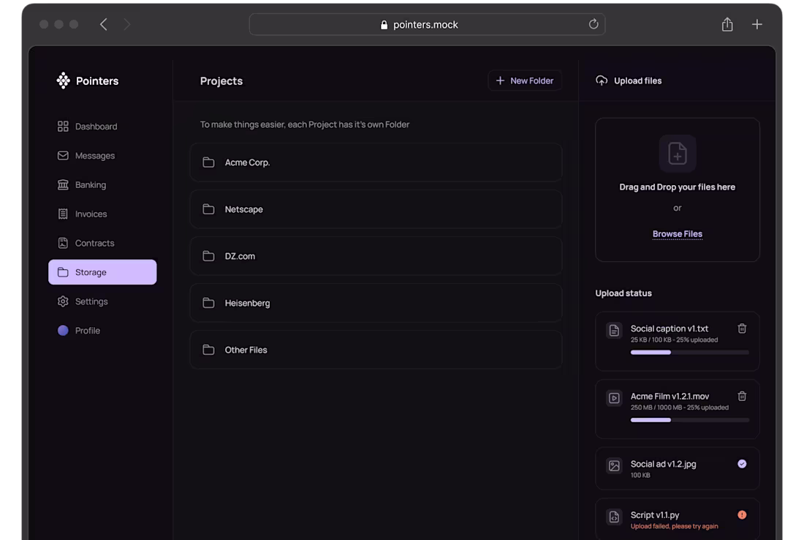Reload the page in the browser
This screenshot has width=804, height=540.
(593, 24)
